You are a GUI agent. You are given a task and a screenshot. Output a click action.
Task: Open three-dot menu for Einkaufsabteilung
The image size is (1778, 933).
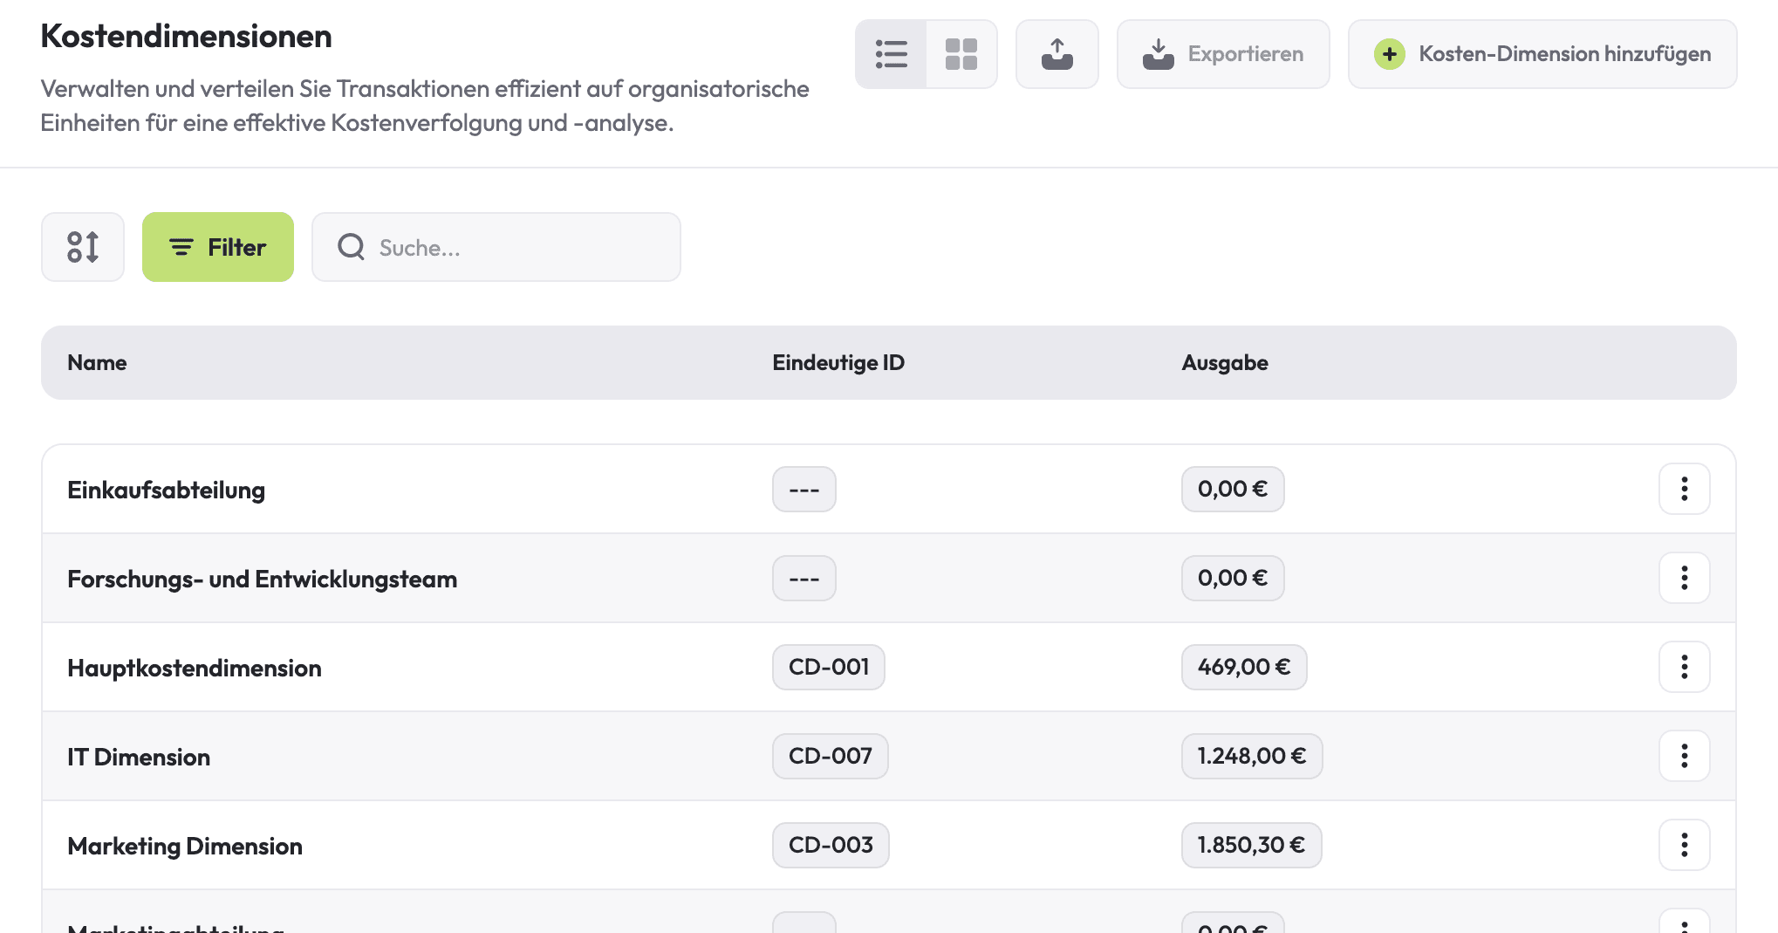1684,489
